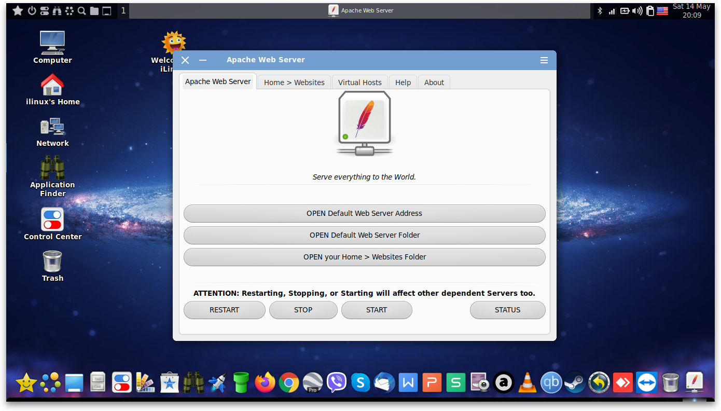This screenshot has height=411, width=721.
Task: Select the Help tab
Action: coord(403,83)
